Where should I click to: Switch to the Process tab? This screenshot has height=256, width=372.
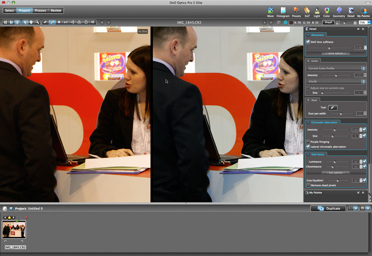click(x=41, y=10)
